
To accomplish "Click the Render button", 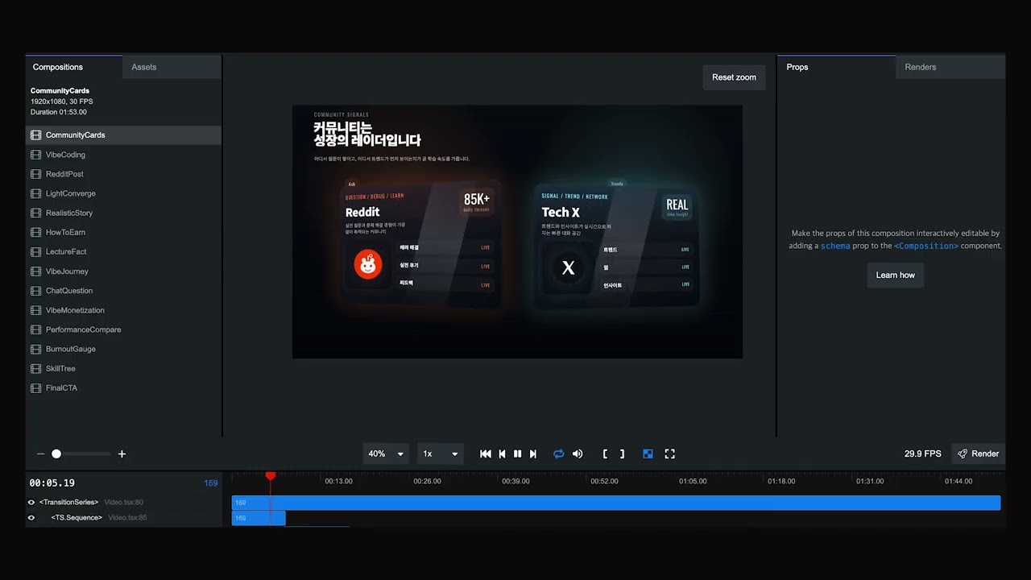I will pos(978,454).
